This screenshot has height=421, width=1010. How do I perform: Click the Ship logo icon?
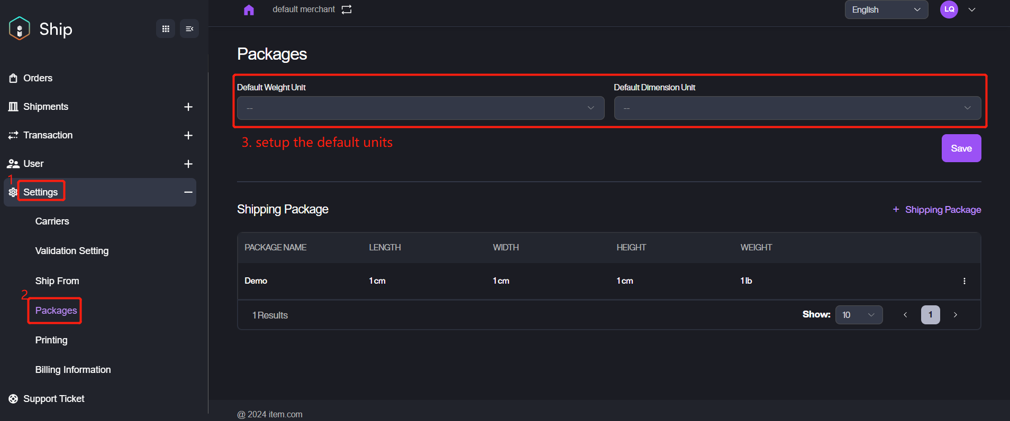click(x=20, y=29)
